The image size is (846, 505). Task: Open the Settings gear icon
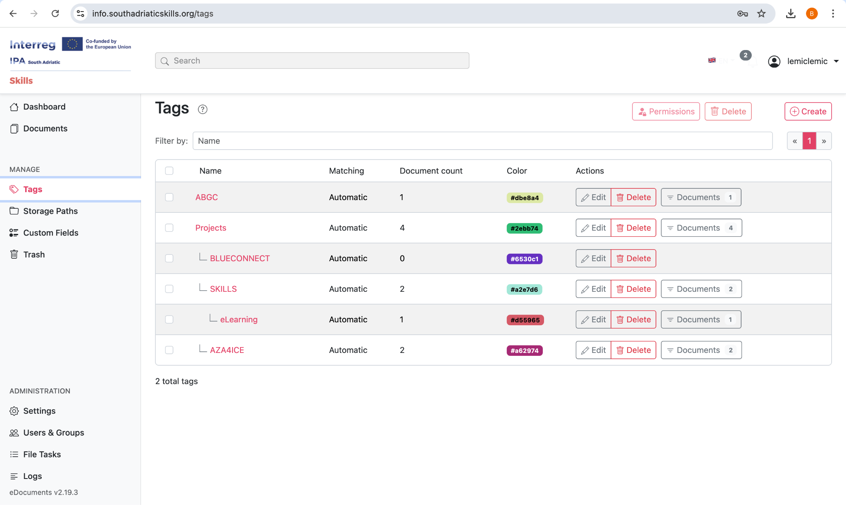(x=14, y=411)
